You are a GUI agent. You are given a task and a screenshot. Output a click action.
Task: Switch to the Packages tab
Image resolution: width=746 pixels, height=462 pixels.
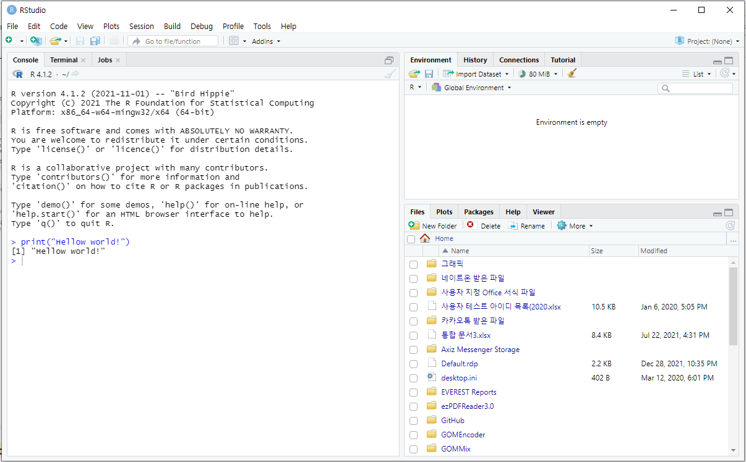coord(479,212)
